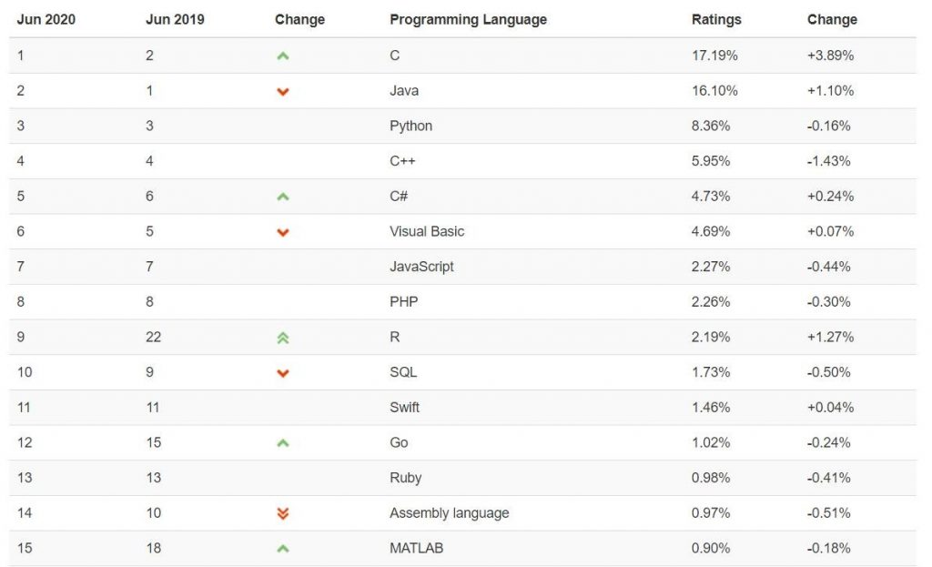932x567 pixels.
Task: Click the Jun 2019 column header
Action: [x=175, y=20]
